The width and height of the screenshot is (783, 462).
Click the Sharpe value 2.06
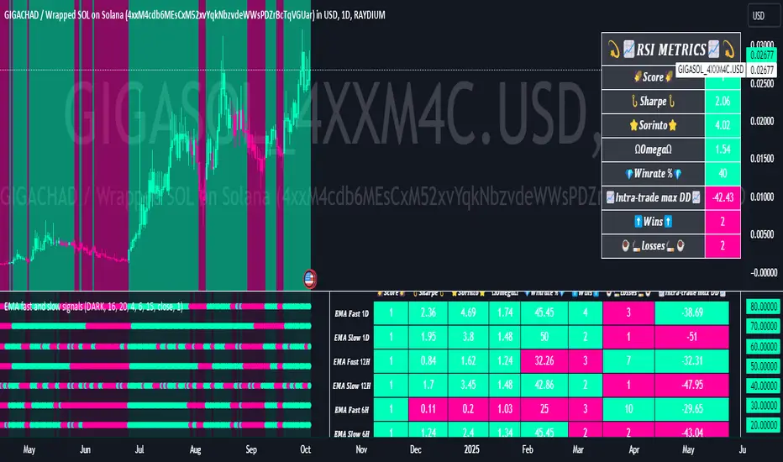tap(723, 102)
